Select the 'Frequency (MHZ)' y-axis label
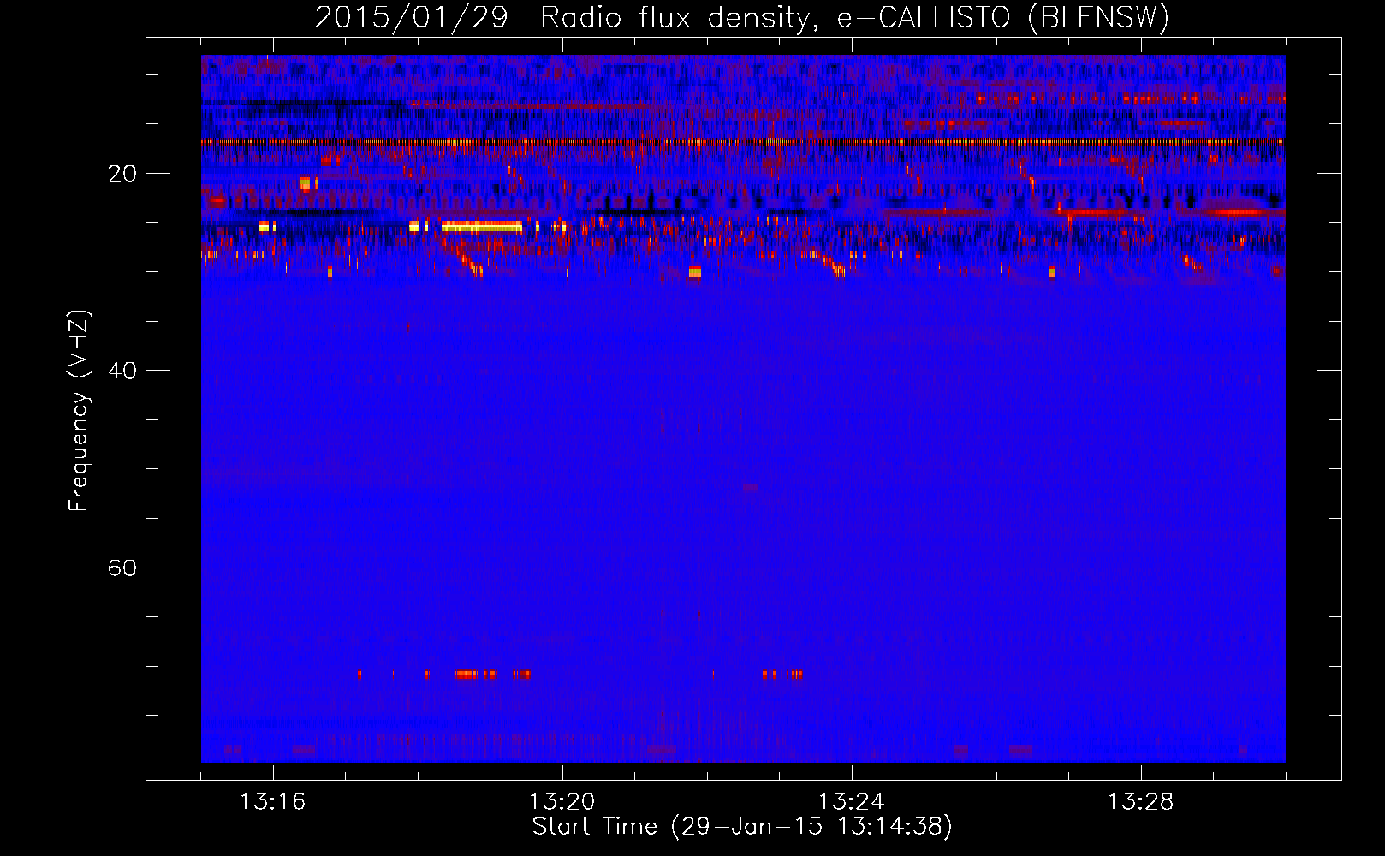The image size is (1385, 856). click(79, 411)
